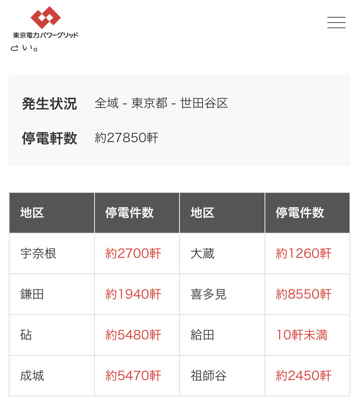Select the 成城 district cell
The width and height of the screenshot is (359, 410).
click(52, 376)
